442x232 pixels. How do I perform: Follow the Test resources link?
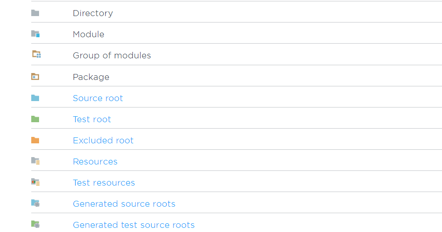[x=104, y=183]
